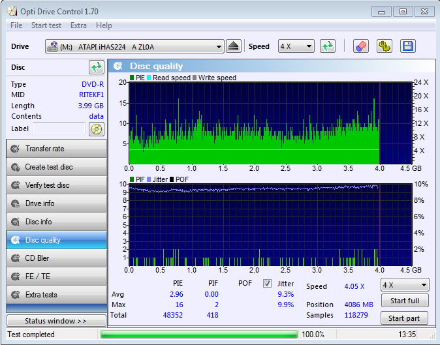Image resolution: width=440 pixels, height=345 pixels.
Task: Click the Jitter average 9.3% value
Action: coord(286,294)
